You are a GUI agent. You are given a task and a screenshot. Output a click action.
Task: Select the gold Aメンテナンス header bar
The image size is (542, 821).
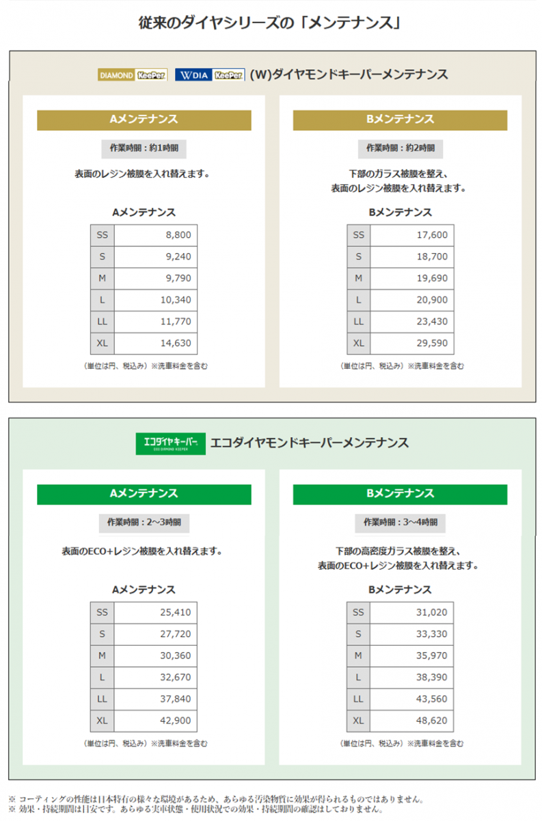[x=144, y=119]
